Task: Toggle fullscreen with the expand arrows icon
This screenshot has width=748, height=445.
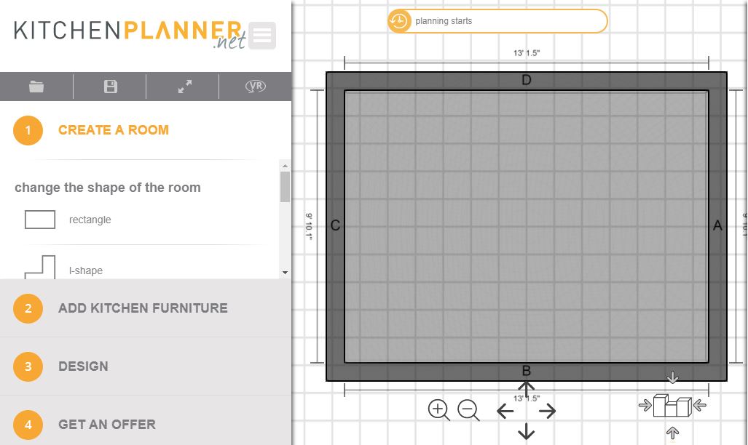Action: pos(185,87)
